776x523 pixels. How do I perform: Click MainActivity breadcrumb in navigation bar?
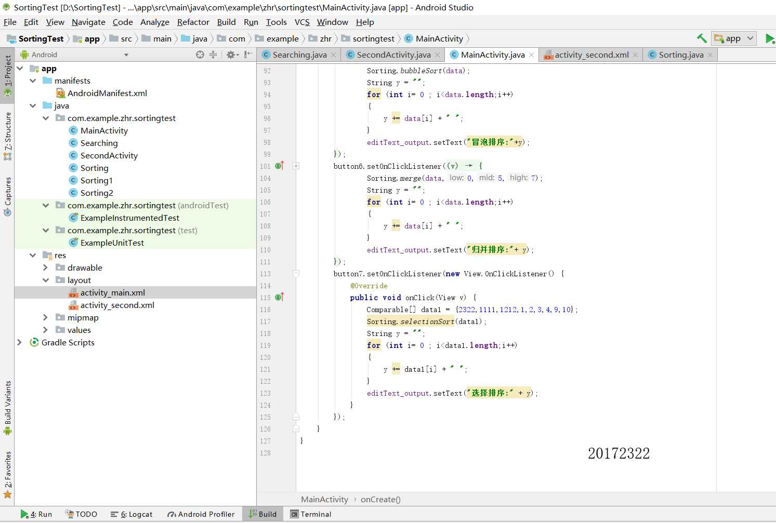click(x=434, y=38)
